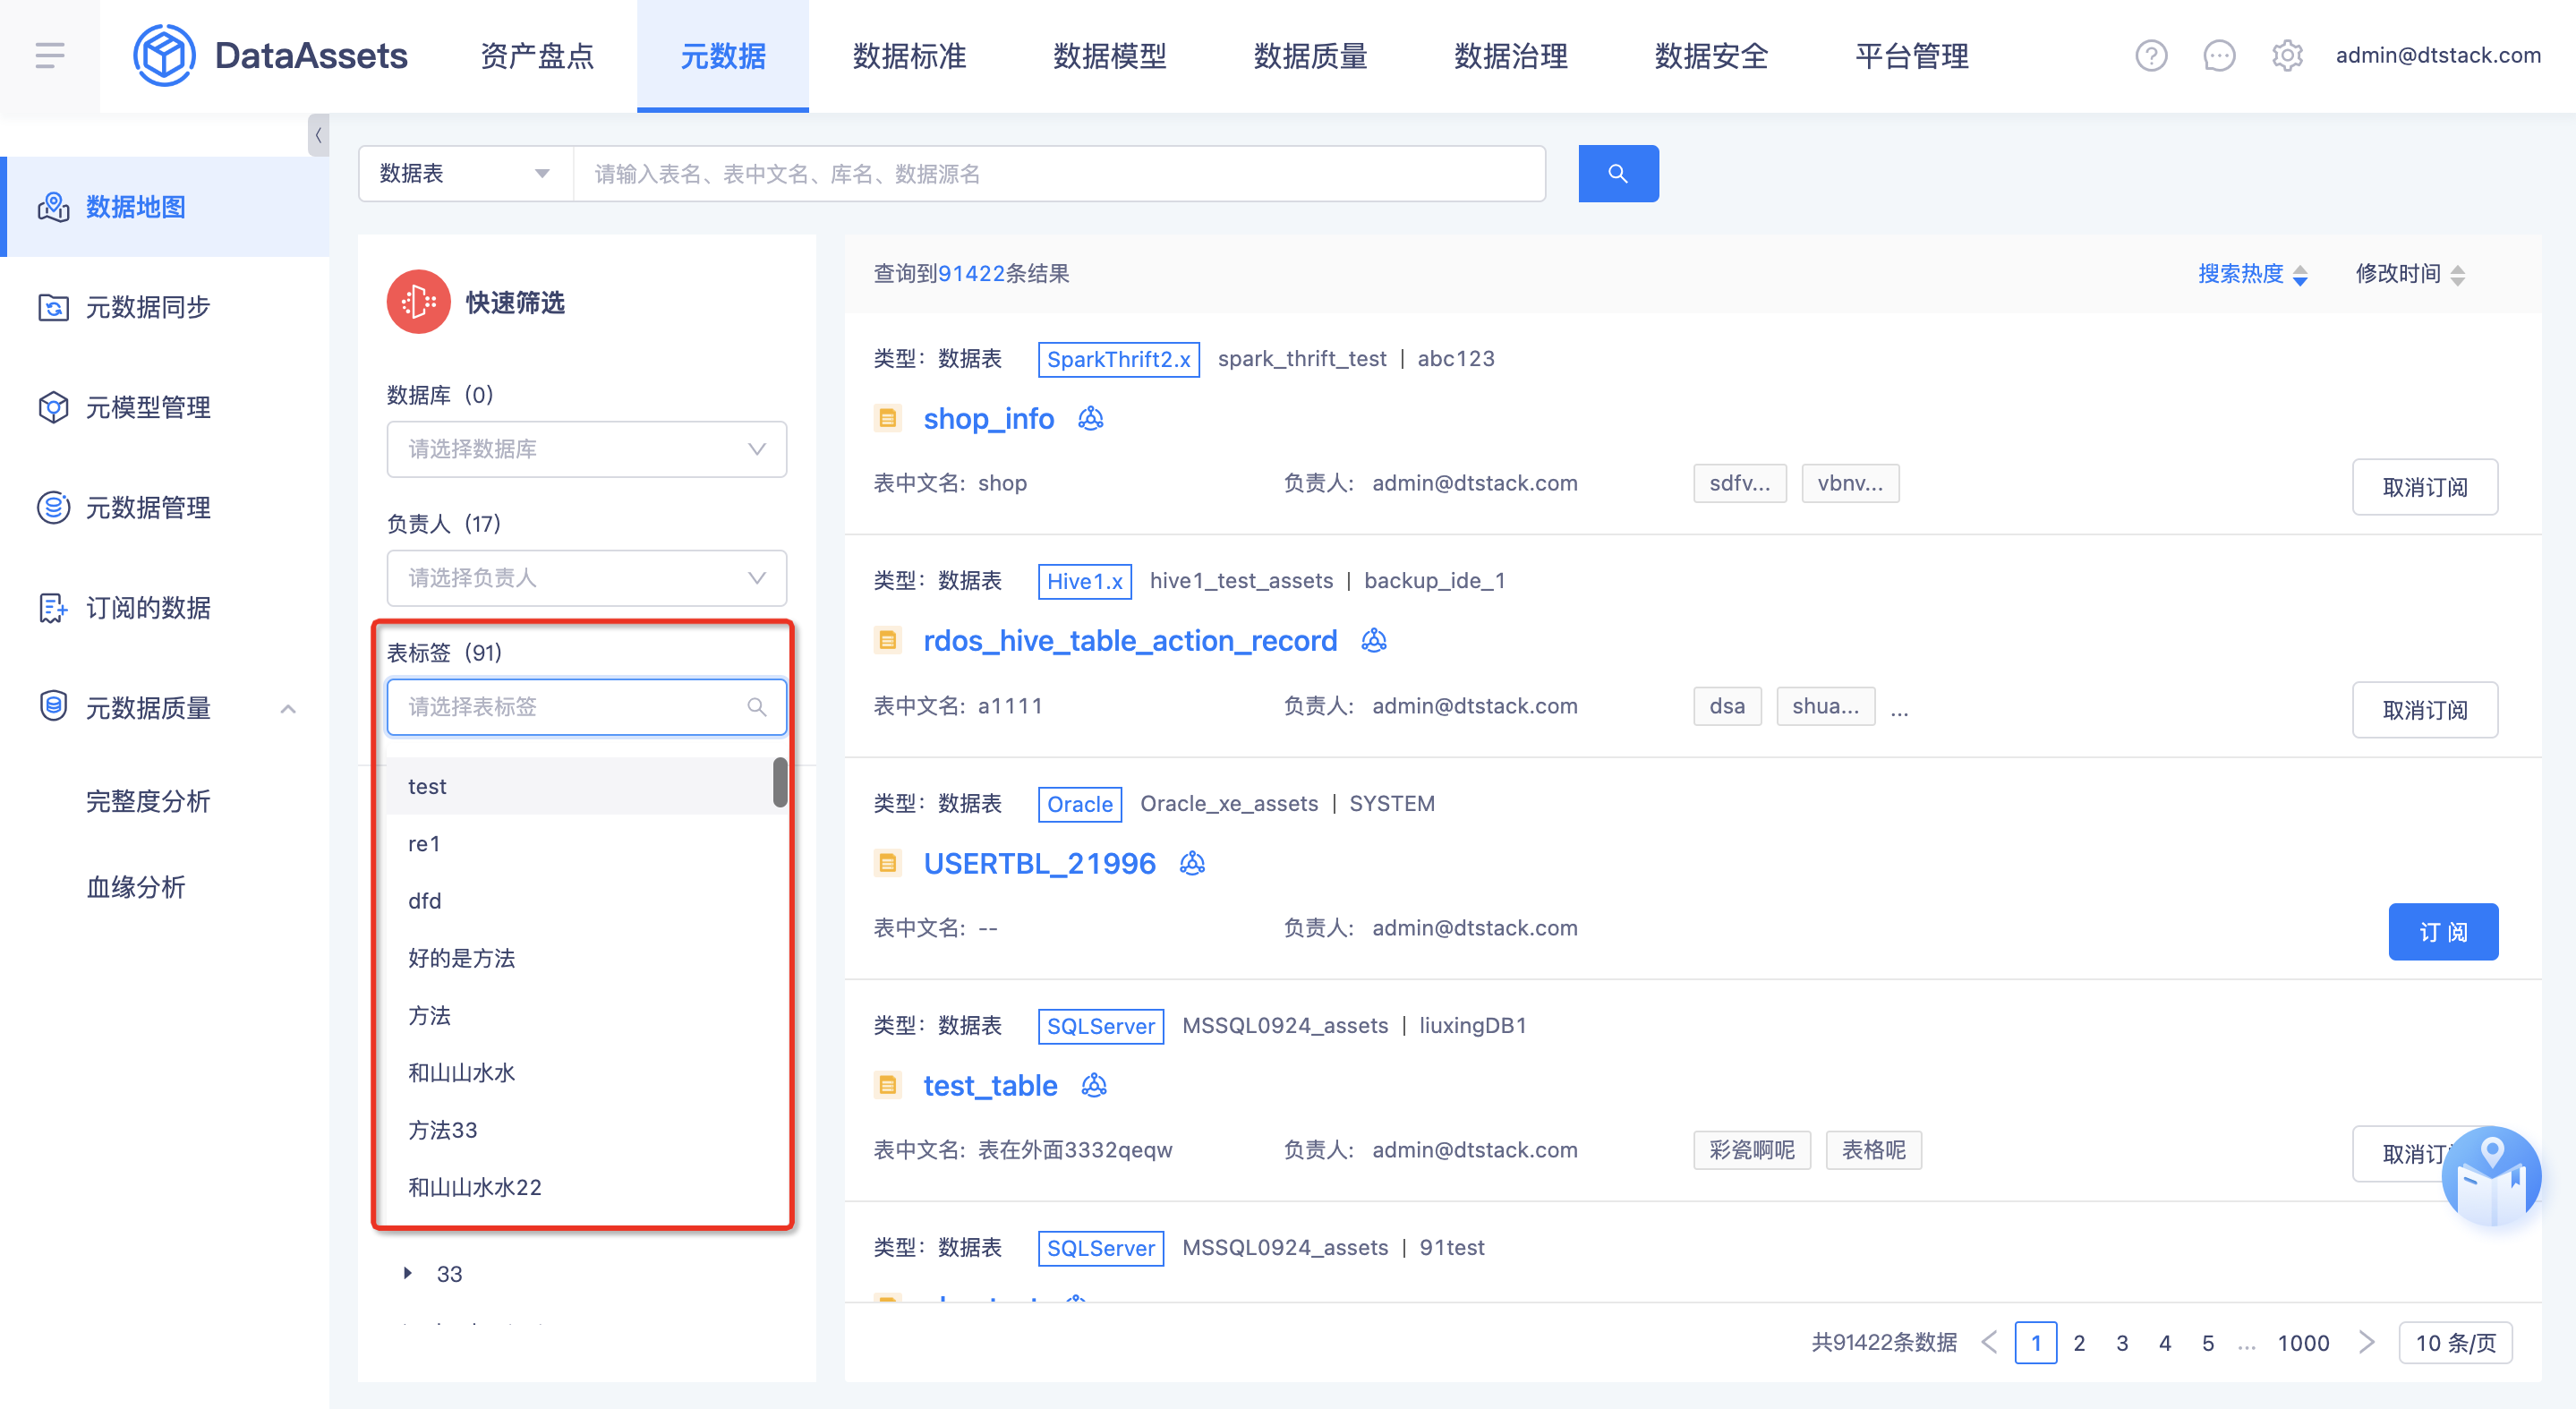The width and height of the screenshot is (2576, 1409).
Task: Click the main search input field
Action: tap(1059, 173)
